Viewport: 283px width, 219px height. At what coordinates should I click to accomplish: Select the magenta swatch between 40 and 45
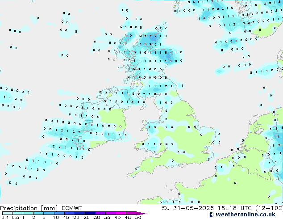(x=121, y=213)
